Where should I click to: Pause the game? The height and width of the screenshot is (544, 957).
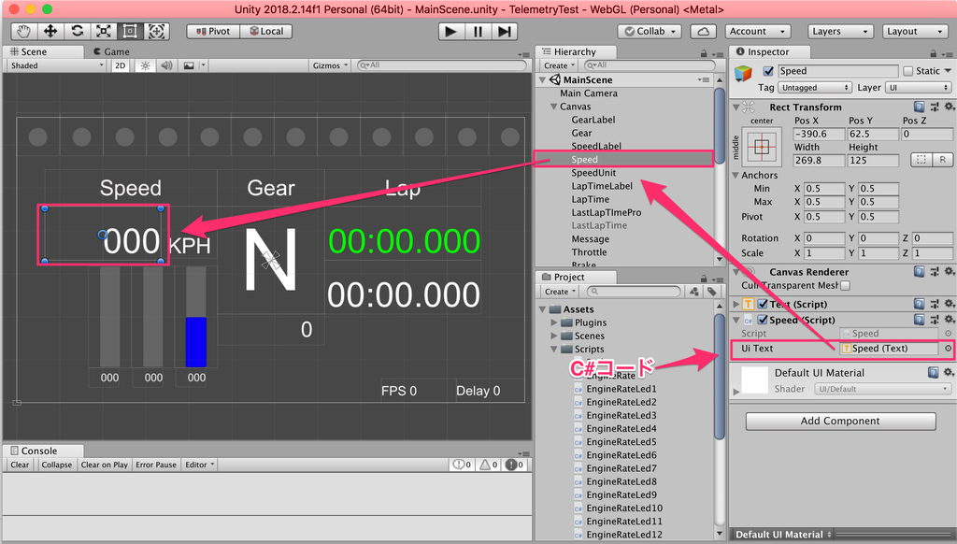[x=478, y=31]
